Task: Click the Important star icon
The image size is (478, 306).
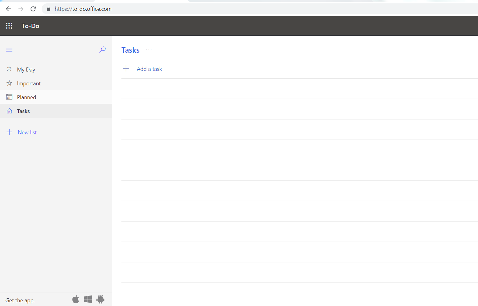Action: [x=9, y=83]
